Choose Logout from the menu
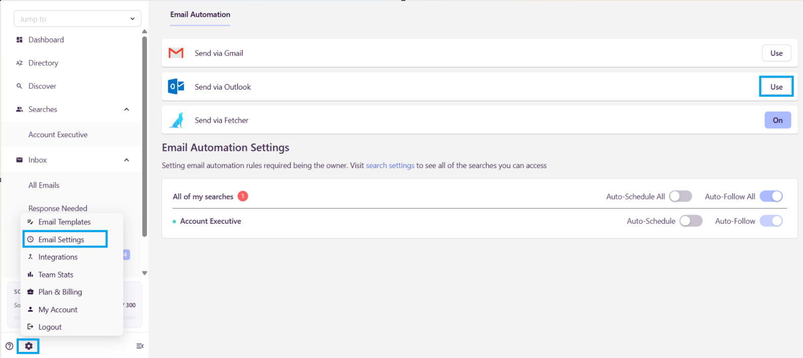 pyautogui.click(x=50, y=327)
